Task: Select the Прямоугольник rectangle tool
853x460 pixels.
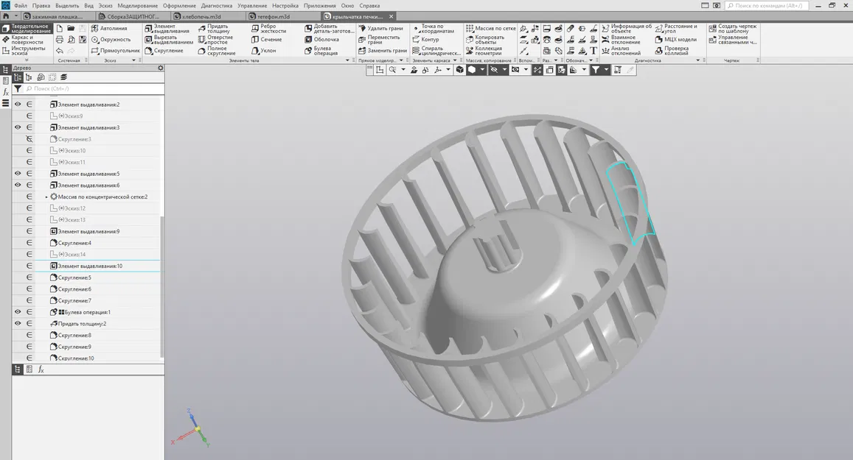Action: [x=115, y=51]
